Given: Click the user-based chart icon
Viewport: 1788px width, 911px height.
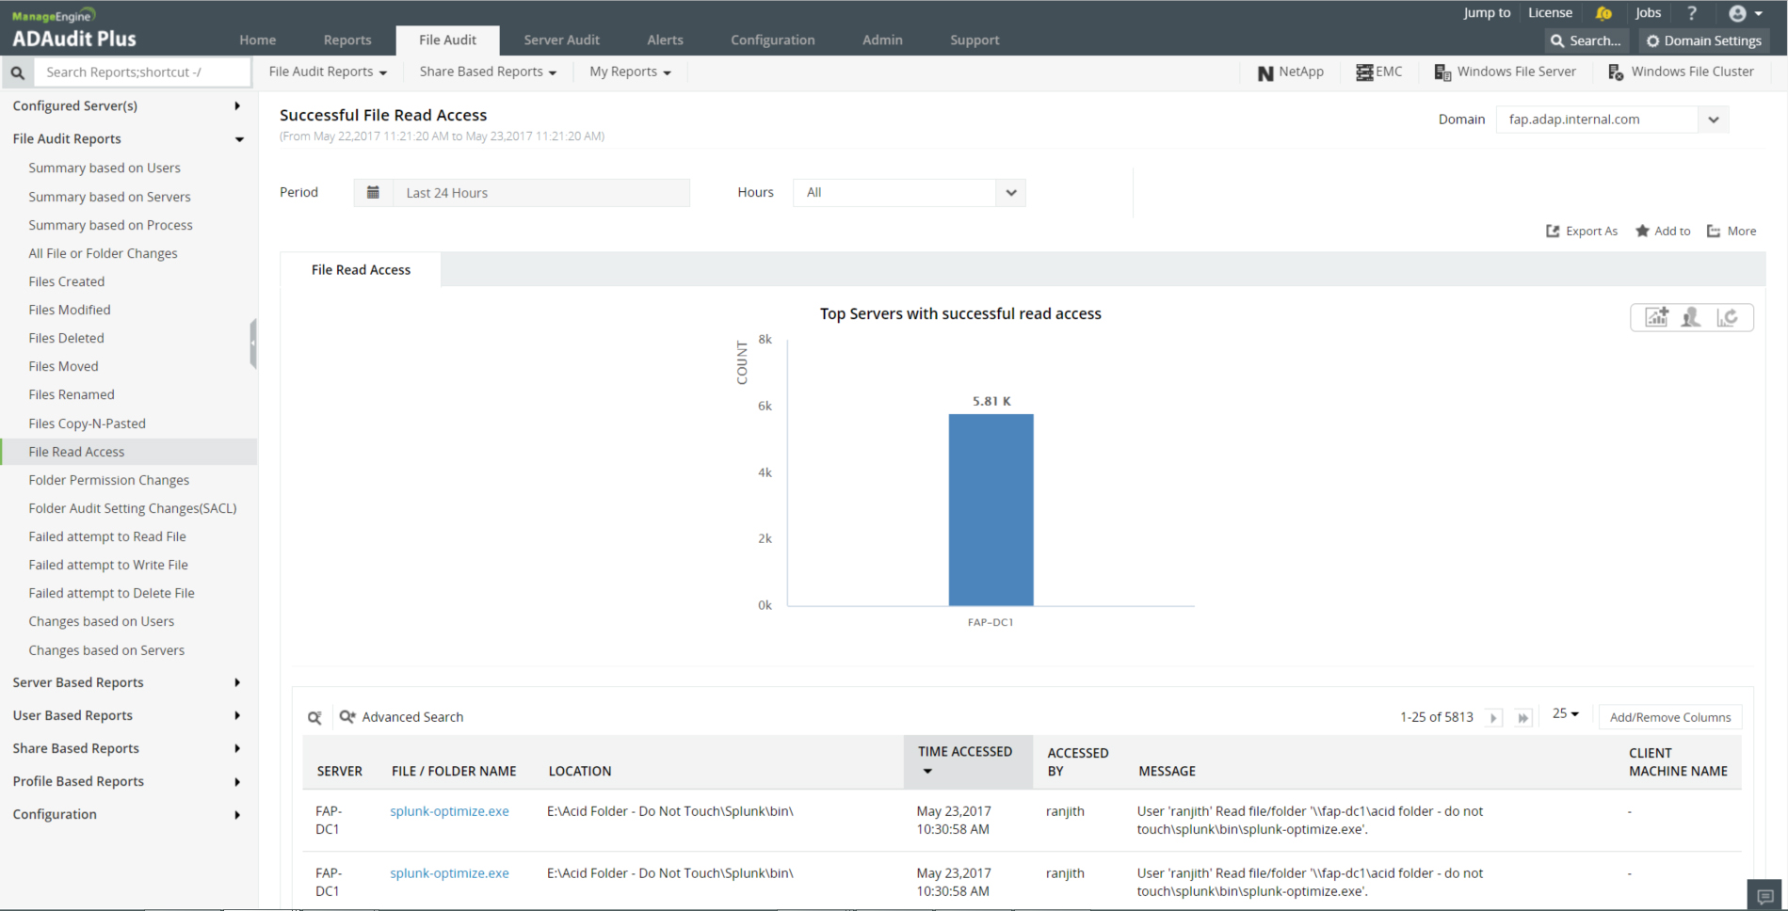Looking at the screenshot, I should (x=1691, y=317).
